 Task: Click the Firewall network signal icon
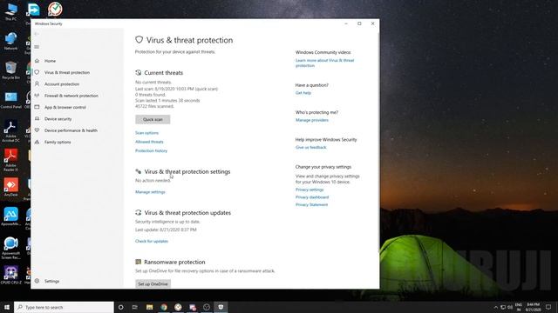[x=37, y=96]
